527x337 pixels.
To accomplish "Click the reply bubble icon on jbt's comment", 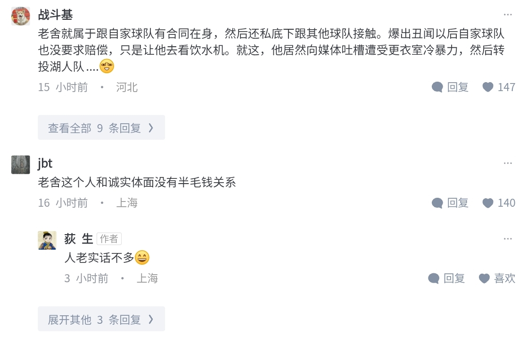I will 437,203.
